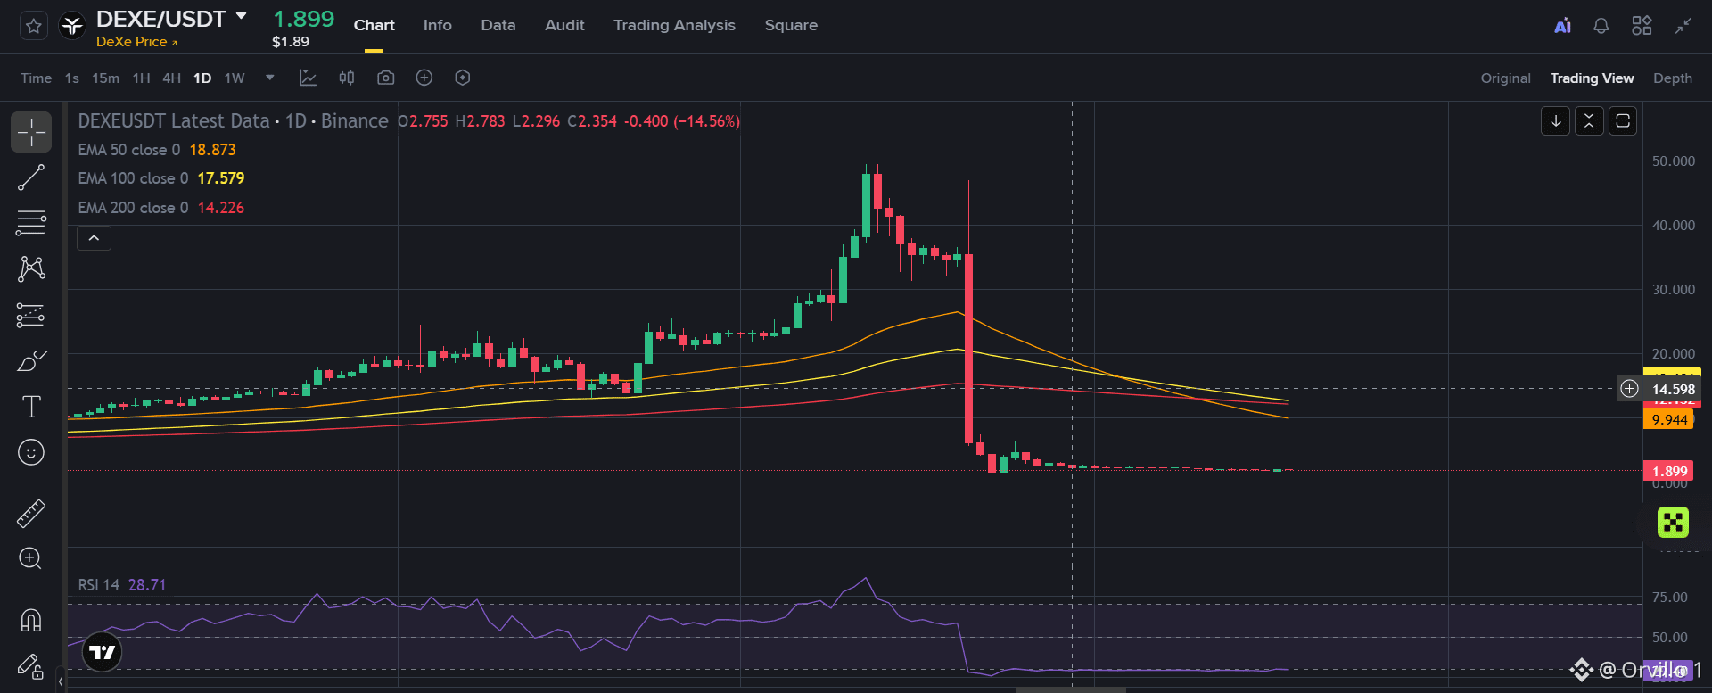Viewport: 1712px width, 693px height.
Task: Select the 1W interval
Action: (x=235, y=78)
